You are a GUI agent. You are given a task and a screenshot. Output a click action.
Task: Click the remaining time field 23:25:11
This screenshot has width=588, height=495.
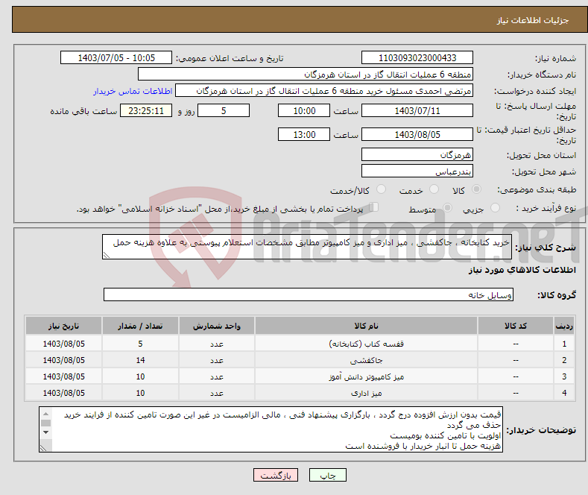(x=146, y=110)
